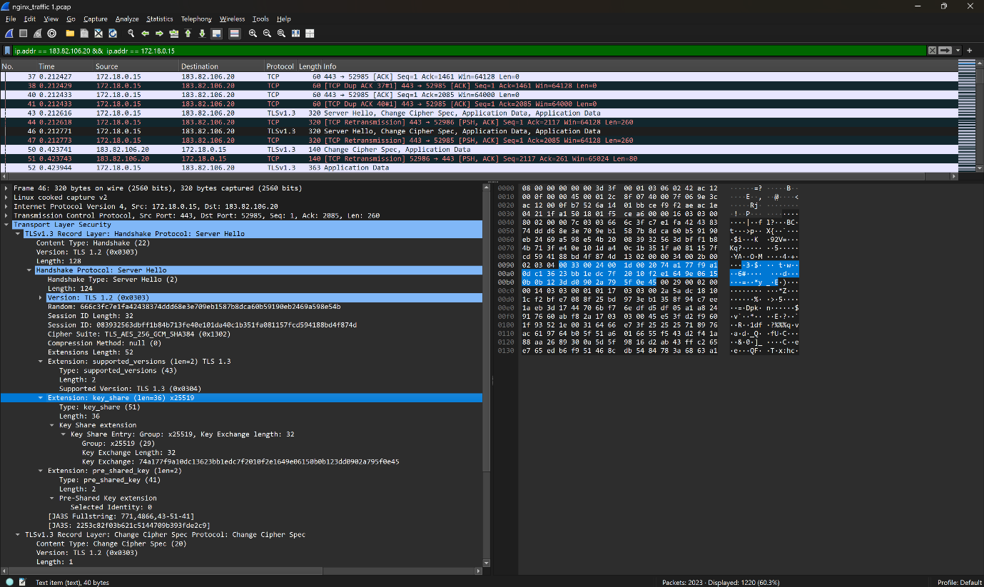
Task: Open the Statistics menu
Action: pos(159,19)
